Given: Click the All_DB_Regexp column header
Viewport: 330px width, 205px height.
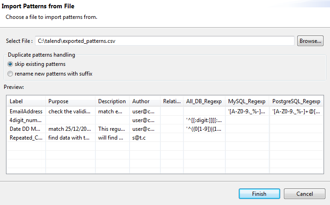Looking at the screenshot, I should point(204,101).
